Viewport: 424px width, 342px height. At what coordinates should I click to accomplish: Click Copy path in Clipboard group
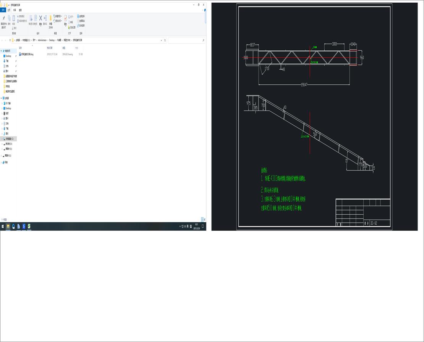[21, 16]
